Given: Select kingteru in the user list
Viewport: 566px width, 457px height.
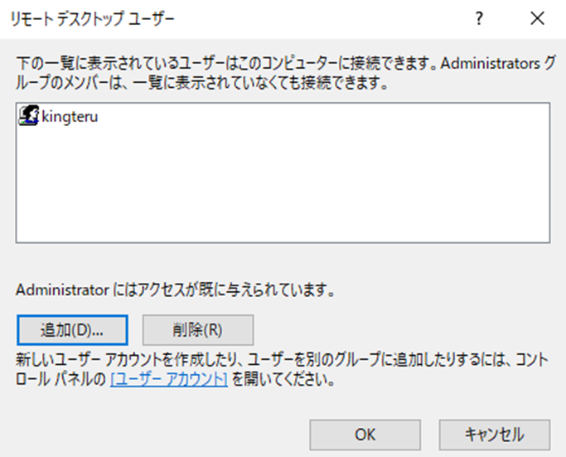Looking at the screenshot, I should click(x=70, y=118).
